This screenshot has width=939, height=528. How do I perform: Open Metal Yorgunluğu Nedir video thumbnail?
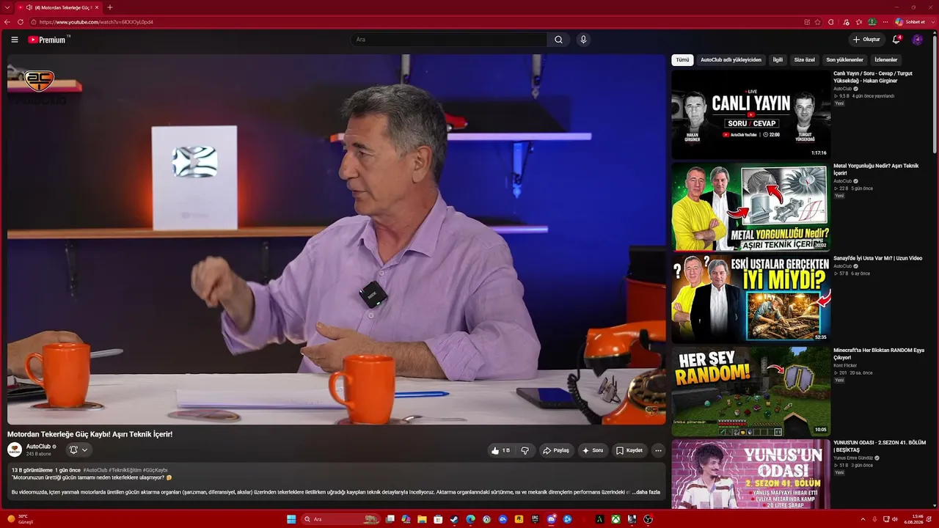[751, 207]
